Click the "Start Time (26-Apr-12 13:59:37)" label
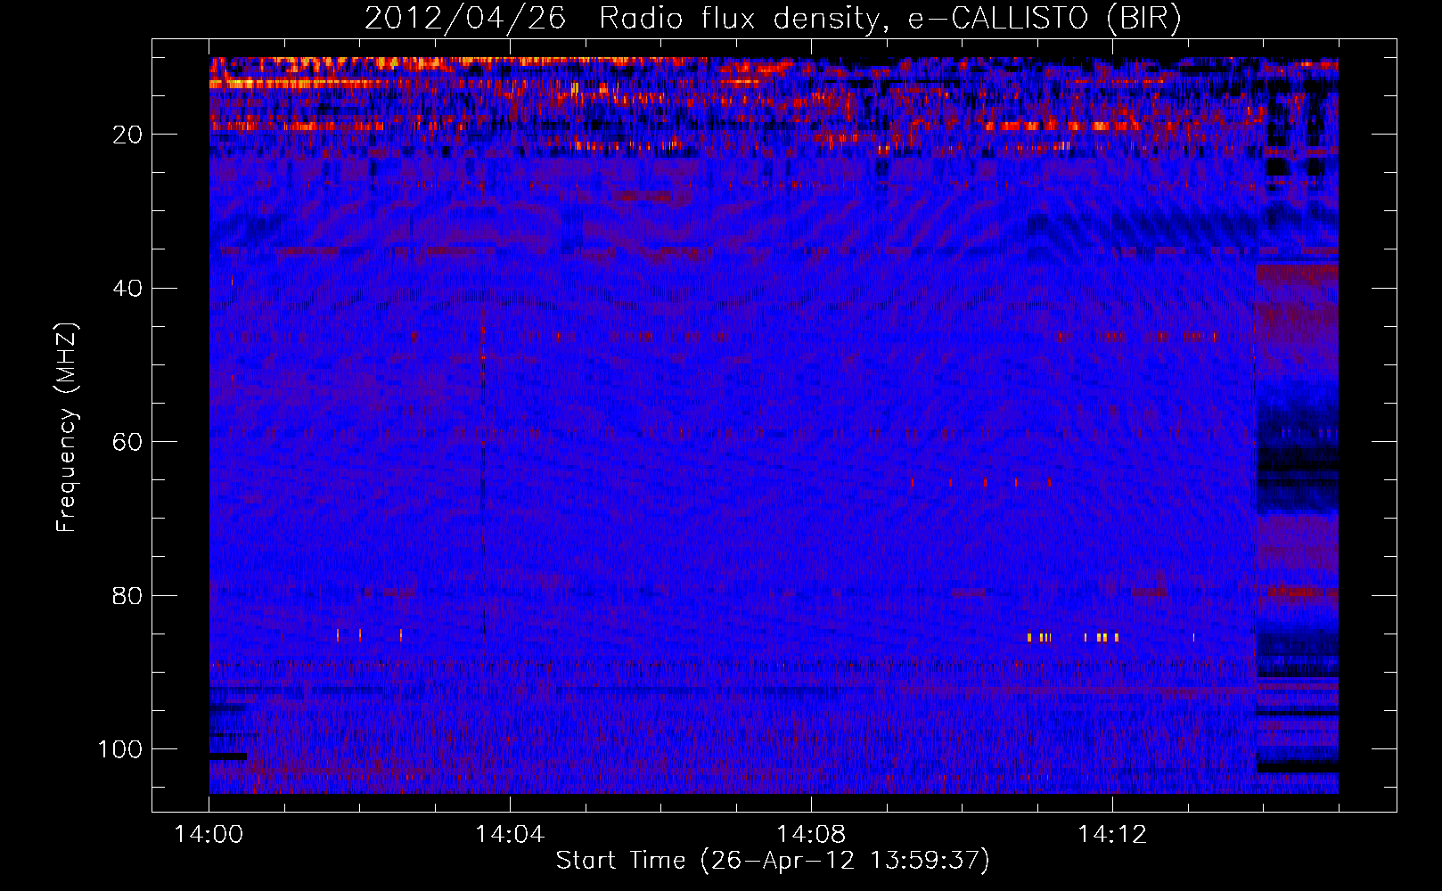1442x891 pixels. [773, 861]
